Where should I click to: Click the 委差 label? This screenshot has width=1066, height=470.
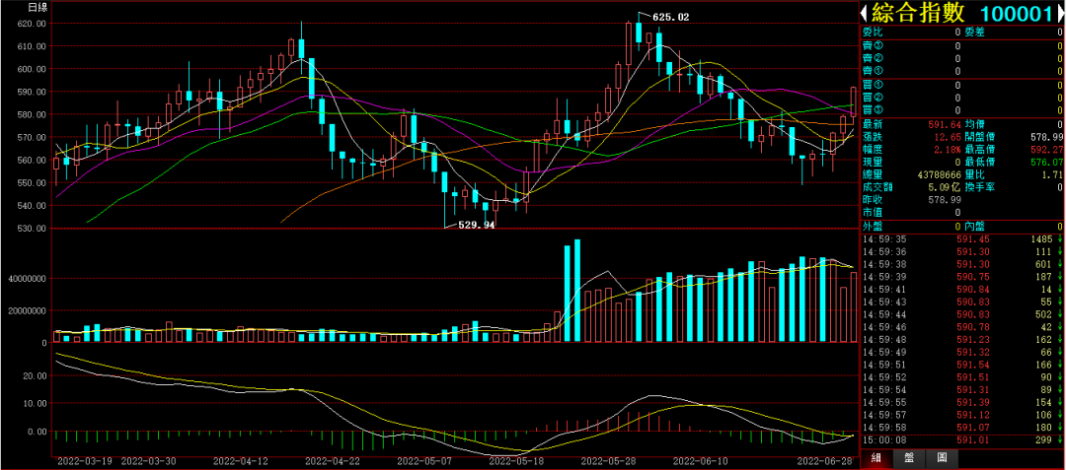tap(975, 32)
